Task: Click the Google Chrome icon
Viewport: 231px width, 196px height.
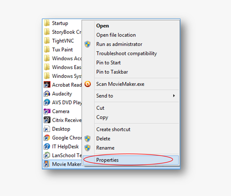Action: click(x=47, y=138)
